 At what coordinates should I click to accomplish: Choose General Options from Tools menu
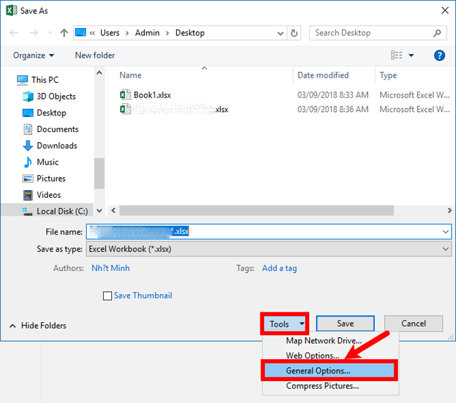point(318,370)
